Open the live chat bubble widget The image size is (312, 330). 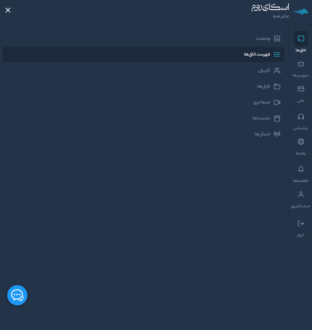17,295
